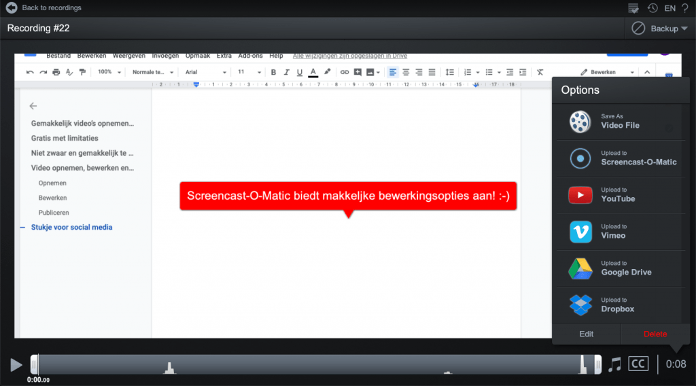Image resolution: width=696 pixels, height=386 pixels.
Task: Switch language using the EN button
Action: click(669, 8)
